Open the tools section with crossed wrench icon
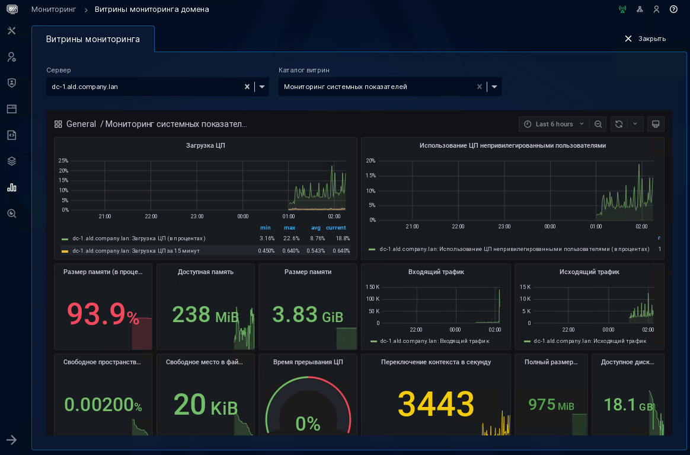690x455 pixels. coord(12,30)
